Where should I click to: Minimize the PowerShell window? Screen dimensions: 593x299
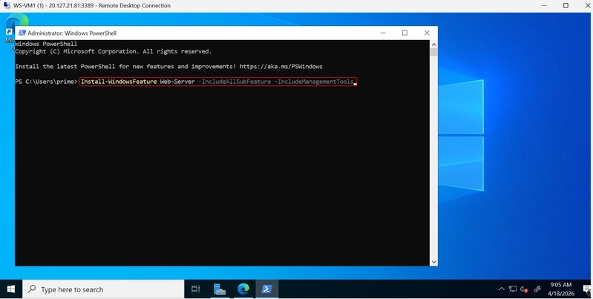[383, 33]
